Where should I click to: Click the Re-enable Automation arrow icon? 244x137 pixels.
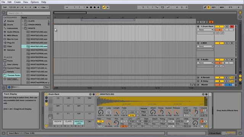pyautogui.click(x=108, y=7)
